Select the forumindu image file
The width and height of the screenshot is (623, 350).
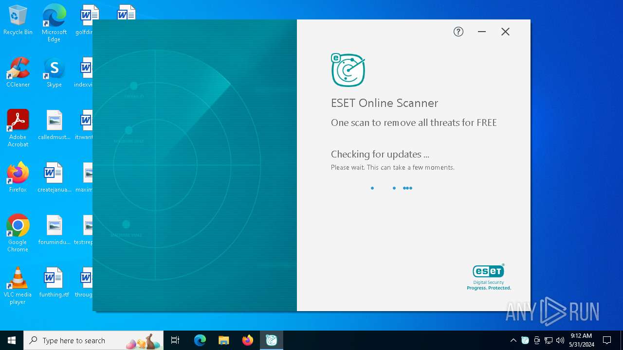point(54,230)
